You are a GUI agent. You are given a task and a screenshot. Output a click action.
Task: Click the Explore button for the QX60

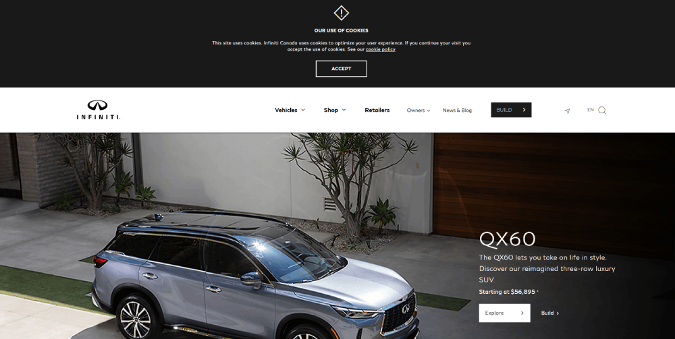(504, 313)
